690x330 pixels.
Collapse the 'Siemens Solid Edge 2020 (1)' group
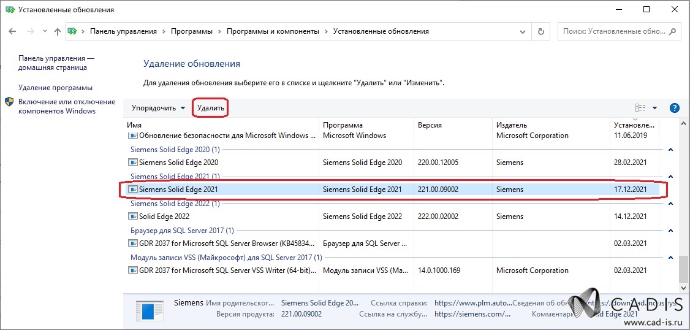pos(670,150)
